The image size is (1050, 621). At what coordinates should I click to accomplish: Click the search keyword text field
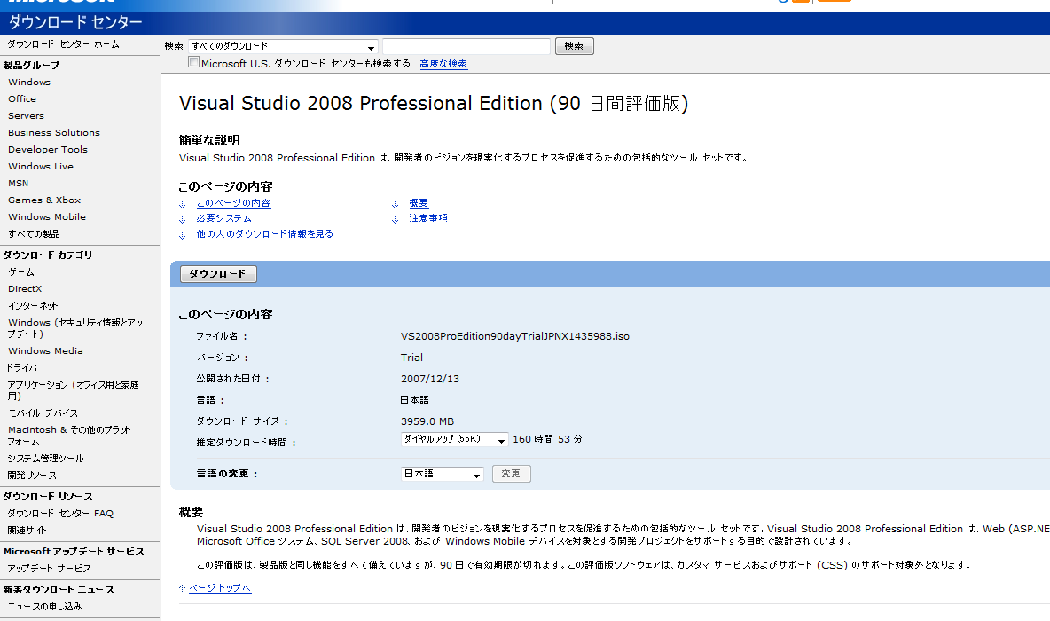click(466, 46)
